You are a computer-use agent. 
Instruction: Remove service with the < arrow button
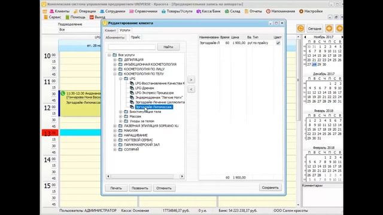tap(191, 89)
